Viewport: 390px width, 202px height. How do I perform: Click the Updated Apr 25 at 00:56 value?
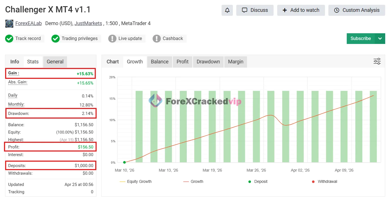(x=79, y=185)
